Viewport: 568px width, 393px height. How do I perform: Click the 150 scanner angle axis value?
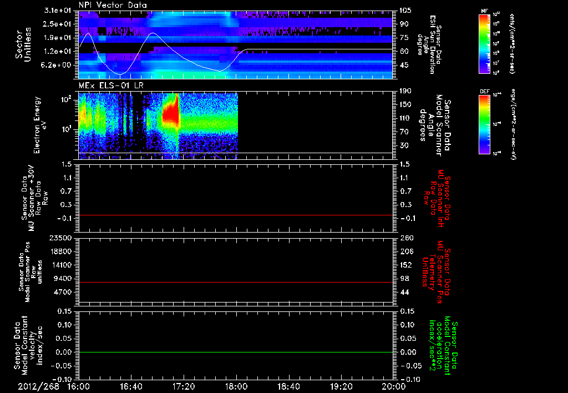click(405, 105)
